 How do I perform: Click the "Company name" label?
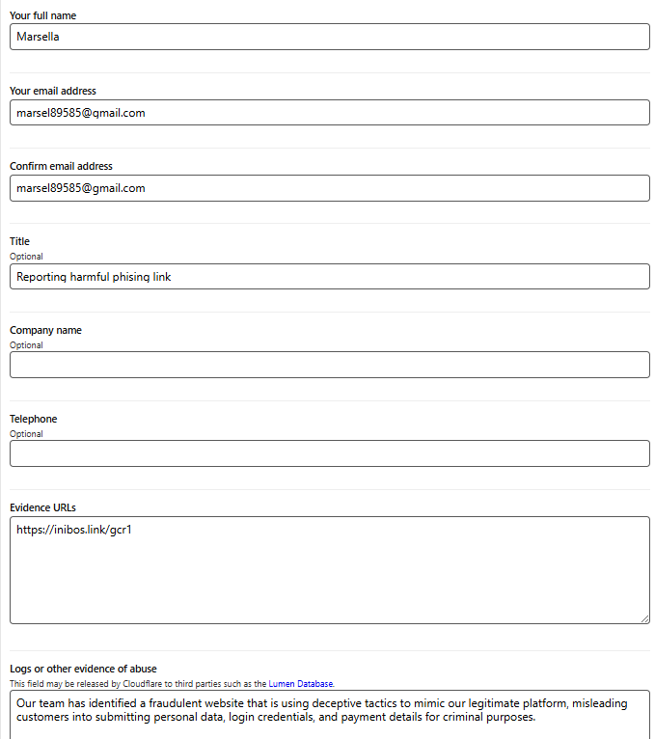[x=45, y=330]
